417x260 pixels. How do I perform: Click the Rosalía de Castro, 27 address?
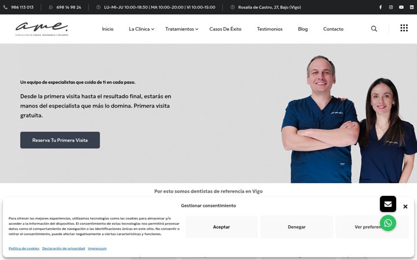269,7
